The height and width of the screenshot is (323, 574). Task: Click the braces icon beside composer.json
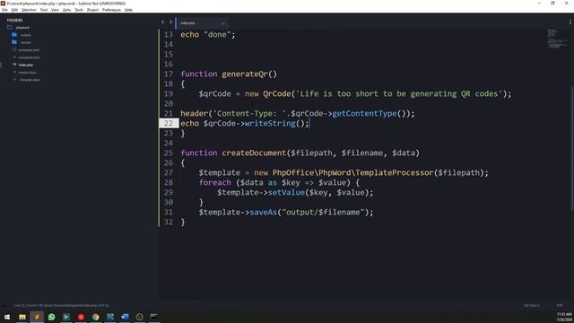(14, 49)
